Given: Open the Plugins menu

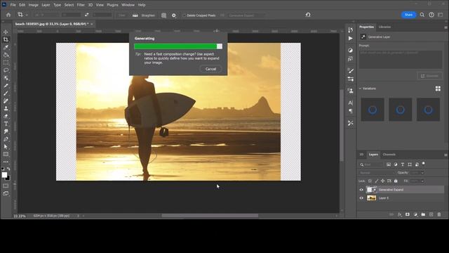Looking at the screenshot, I should pyautogui.click(x=112, y=5).
